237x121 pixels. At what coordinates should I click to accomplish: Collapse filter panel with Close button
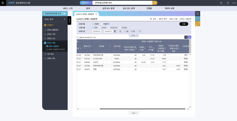click(134, 35)
